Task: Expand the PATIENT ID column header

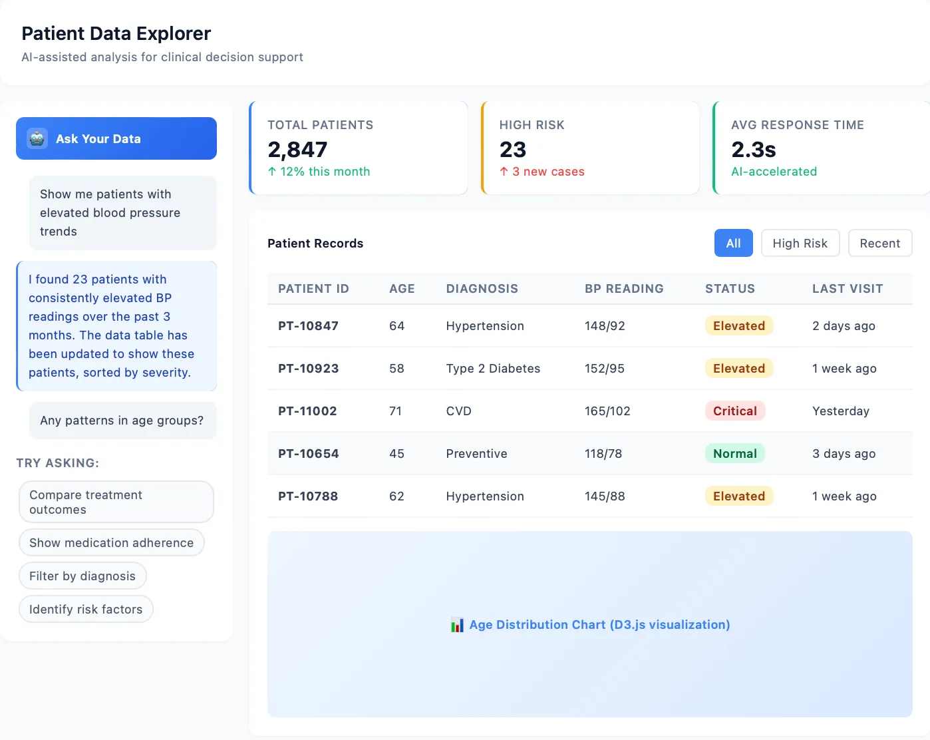Action: pos(313,288)
